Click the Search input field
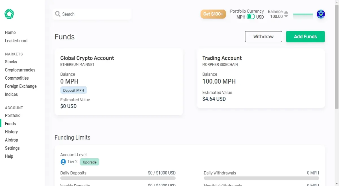The height and width of the screenshot is (186, 339). click(92, 14)
